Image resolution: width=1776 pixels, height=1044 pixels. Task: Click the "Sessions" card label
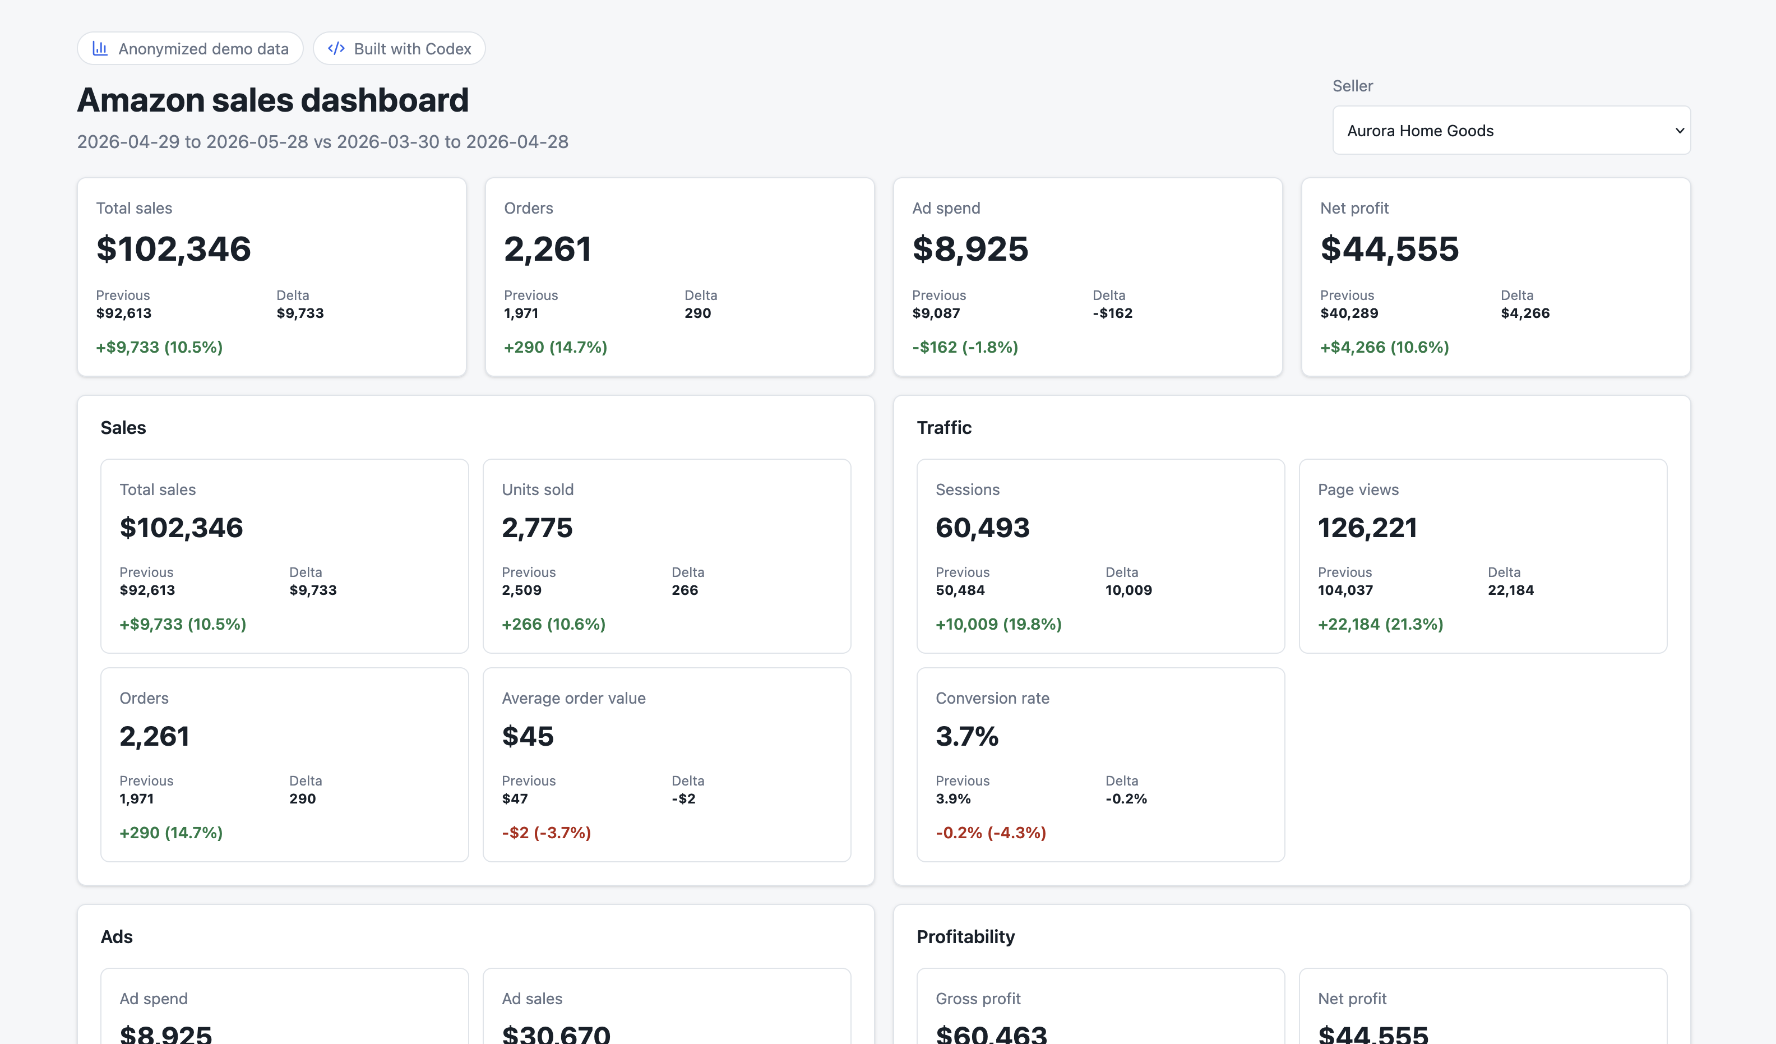968,490
